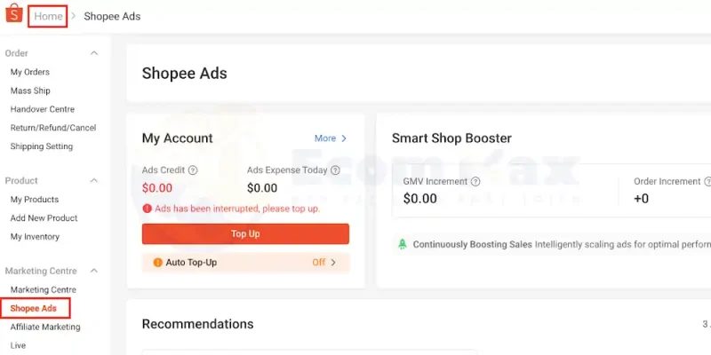Click Shopee Ads breadcrumb text
Viewport: 711px width, 355px height.
112,16
